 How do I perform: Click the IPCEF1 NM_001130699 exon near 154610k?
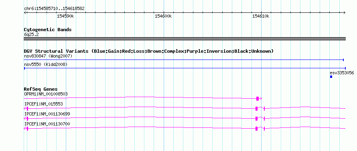click(256, 119)
